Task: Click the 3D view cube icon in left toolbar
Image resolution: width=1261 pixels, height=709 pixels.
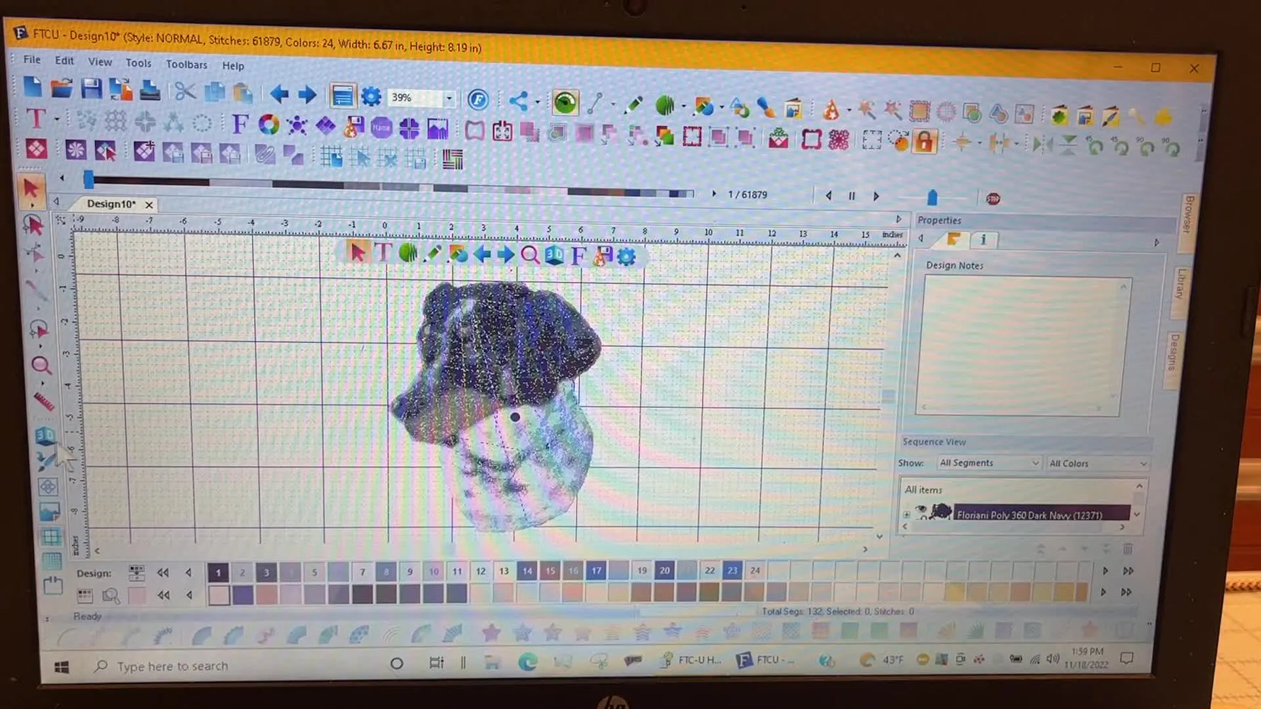Action: click(x=45, y=436)
